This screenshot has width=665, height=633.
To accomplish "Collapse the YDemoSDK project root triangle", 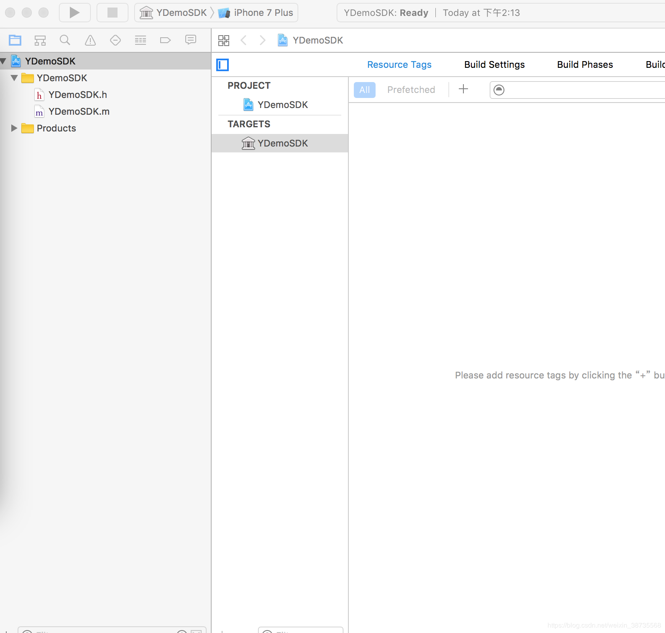I will point(3,61).
